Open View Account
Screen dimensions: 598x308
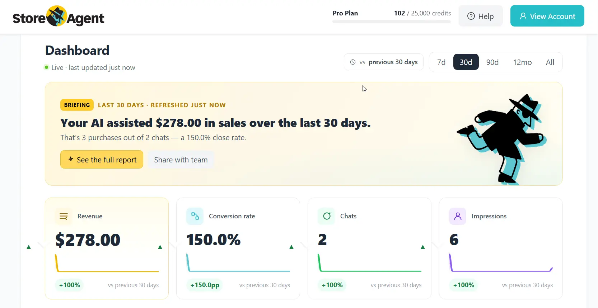547,16
